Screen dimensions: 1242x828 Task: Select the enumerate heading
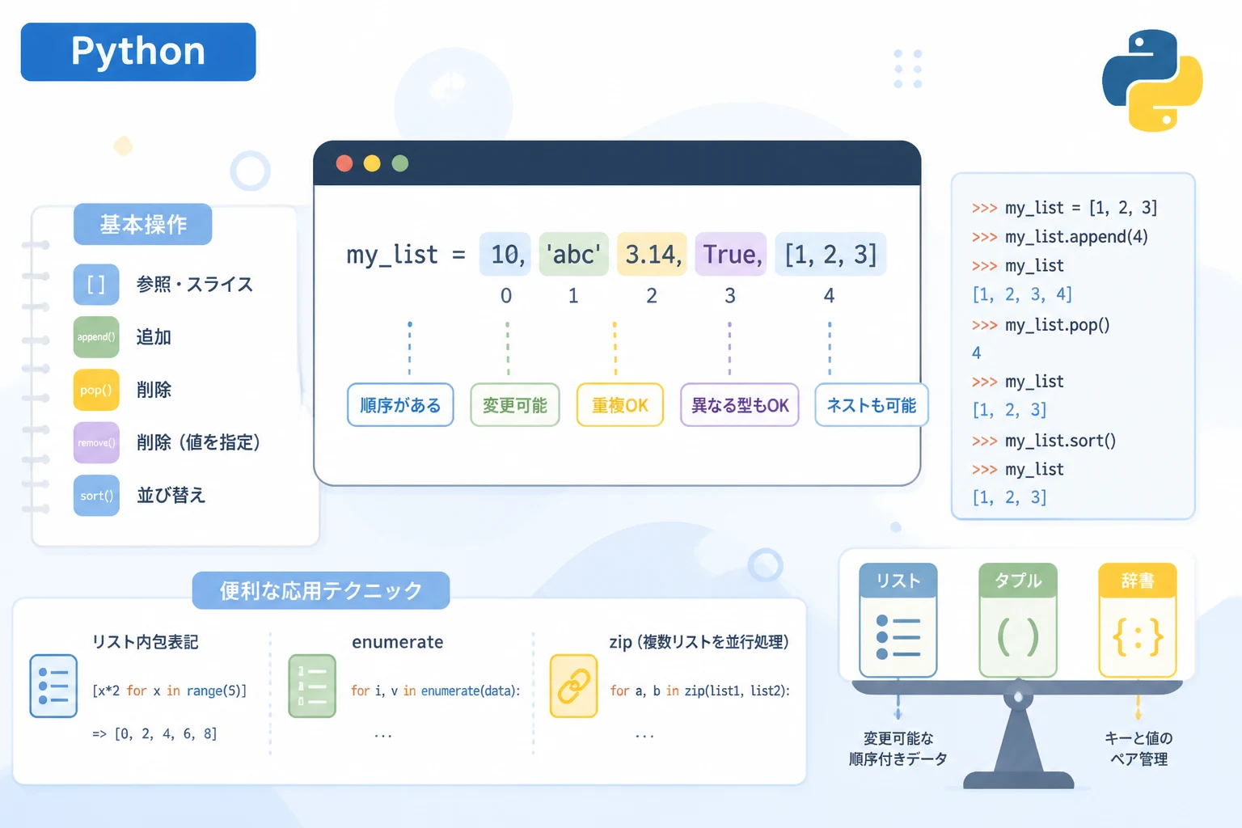pos(398,642)
